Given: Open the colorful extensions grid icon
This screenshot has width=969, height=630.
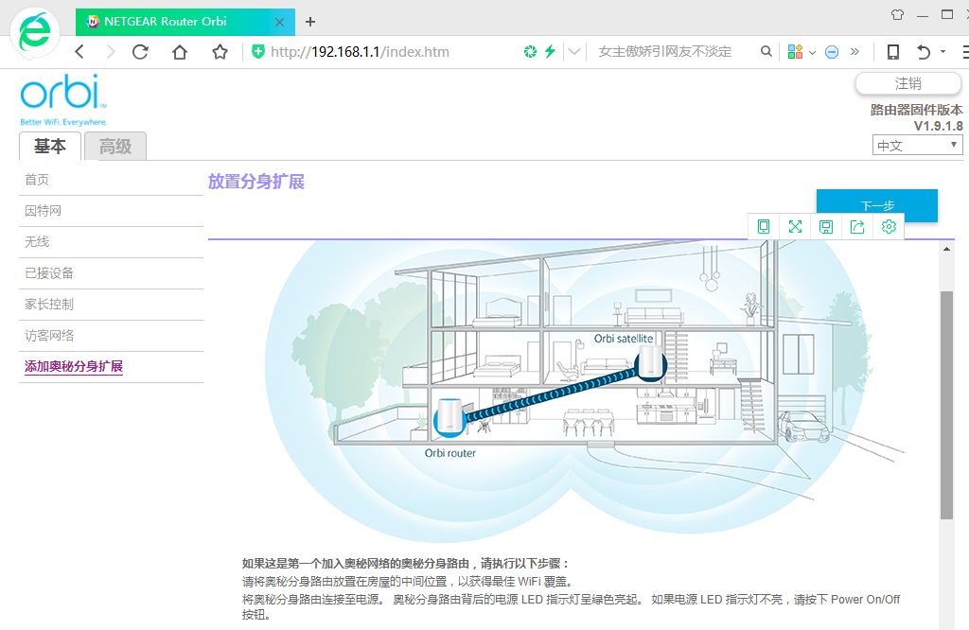Looking at the screenshot, I should [795, 52].
